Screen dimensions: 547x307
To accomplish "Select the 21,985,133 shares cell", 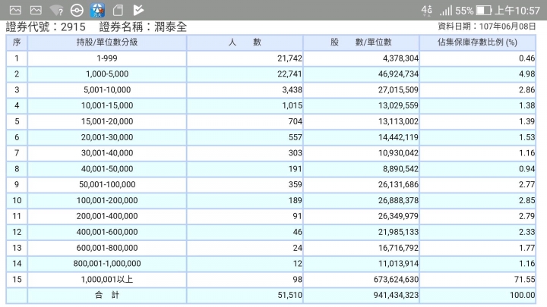I will click(362, 232).
